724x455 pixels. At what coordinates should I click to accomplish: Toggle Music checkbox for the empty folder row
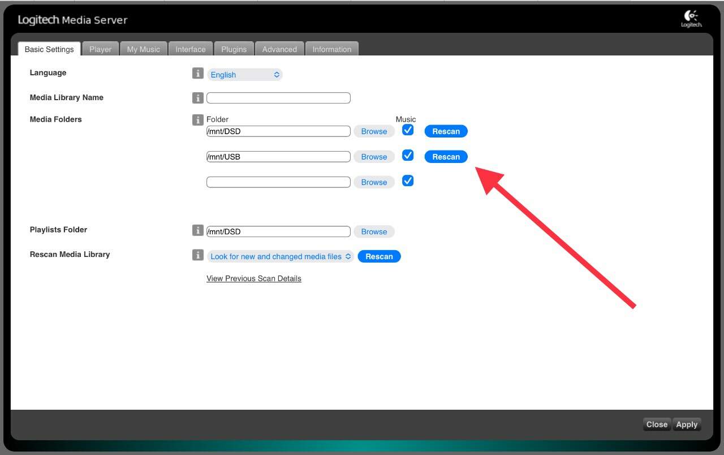click(408, 181)
